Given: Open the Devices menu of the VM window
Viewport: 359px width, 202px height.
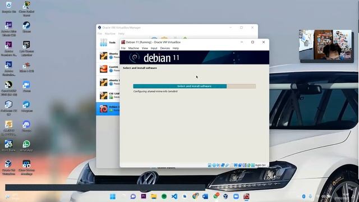Looking at the screenshot, I should coord(165,48).
